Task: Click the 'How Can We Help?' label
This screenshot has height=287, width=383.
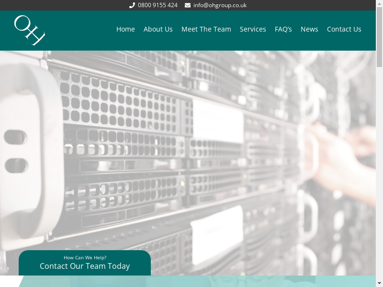Action: [85, 257]
